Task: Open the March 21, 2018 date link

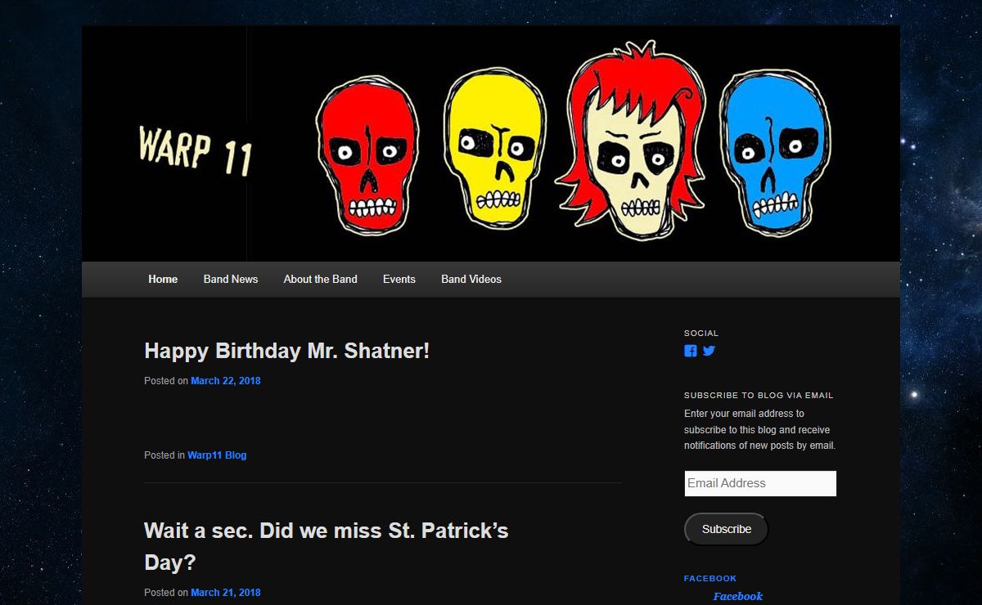Action: (x=226, y=593)
